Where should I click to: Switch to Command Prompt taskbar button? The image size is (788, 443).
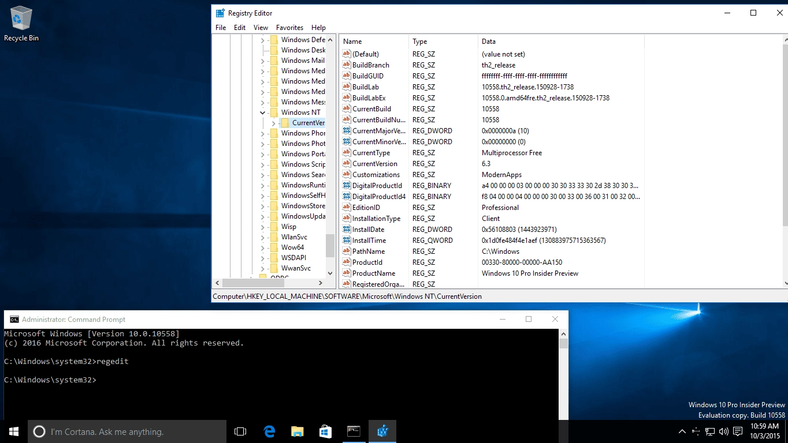click(354, 431)
